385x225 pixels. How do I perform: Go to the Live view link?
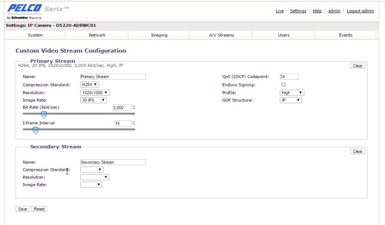[x=279, y=11]
